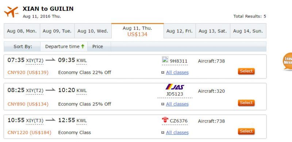Click the JAS airline logo
This screenshot has height=142, width=292.
(x=175, y=87)
